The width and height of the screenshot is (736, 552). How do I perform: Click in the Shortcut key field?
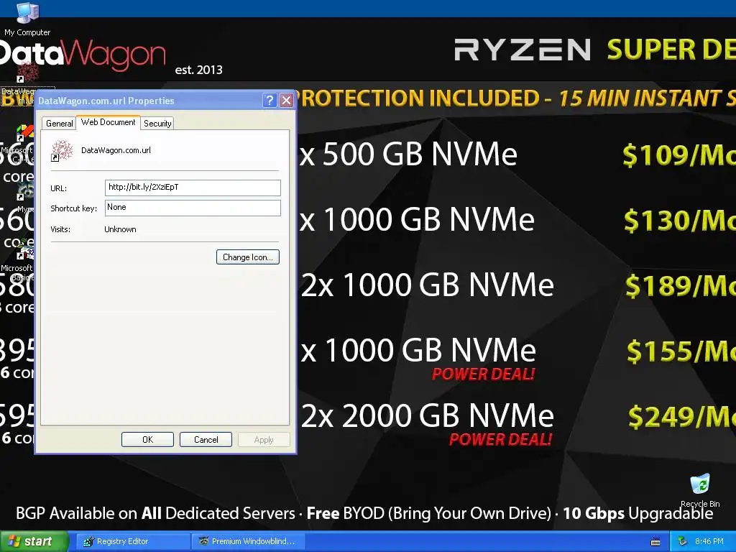(193, 208)
